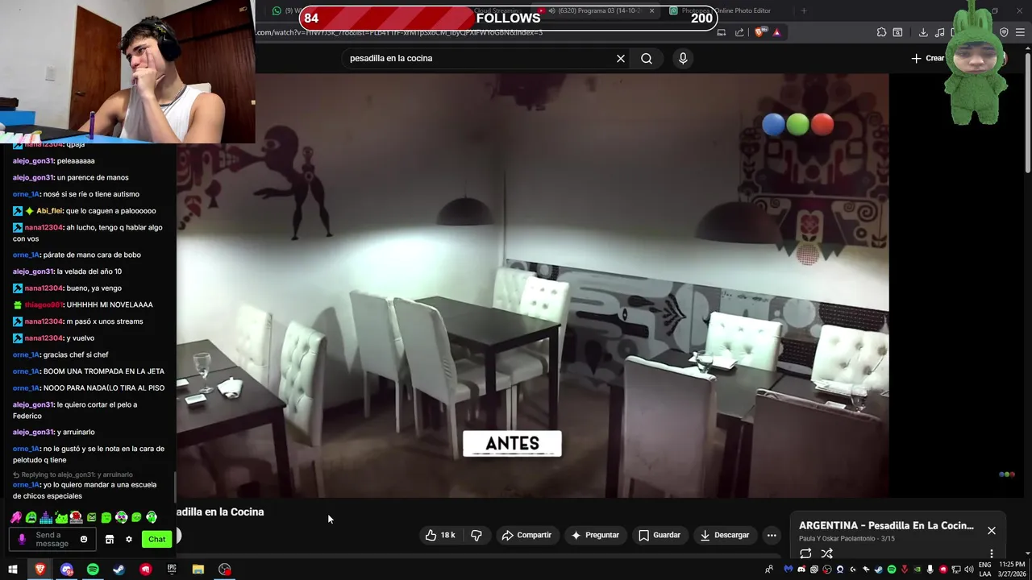Screen dimensions: 1032x580
Task: Open chat settings gear
Action: tap(128, 539)
